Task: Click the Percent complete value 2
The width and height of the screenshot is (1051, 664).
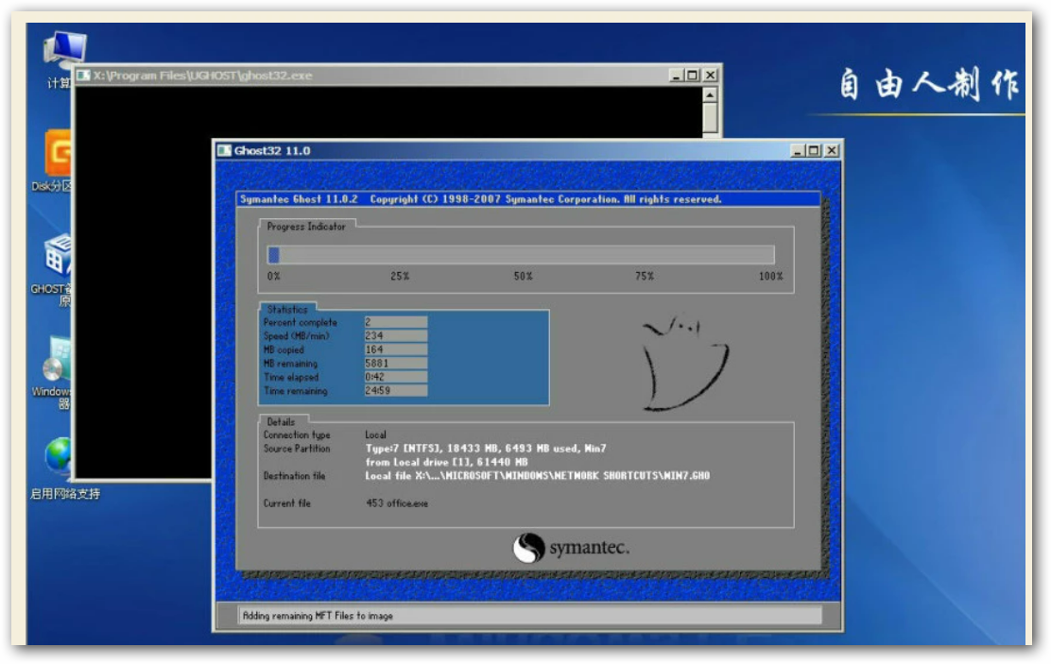Action: pyautogui.click(x=395, y=322)
